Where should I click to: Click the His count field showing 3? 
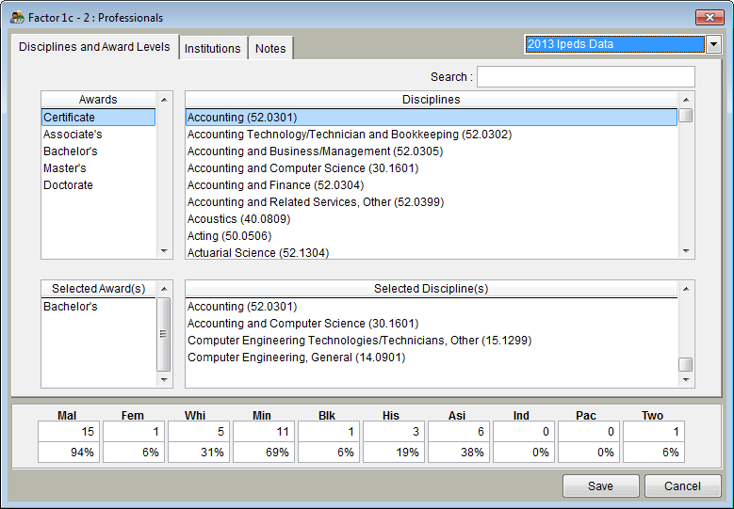[394, 432]
